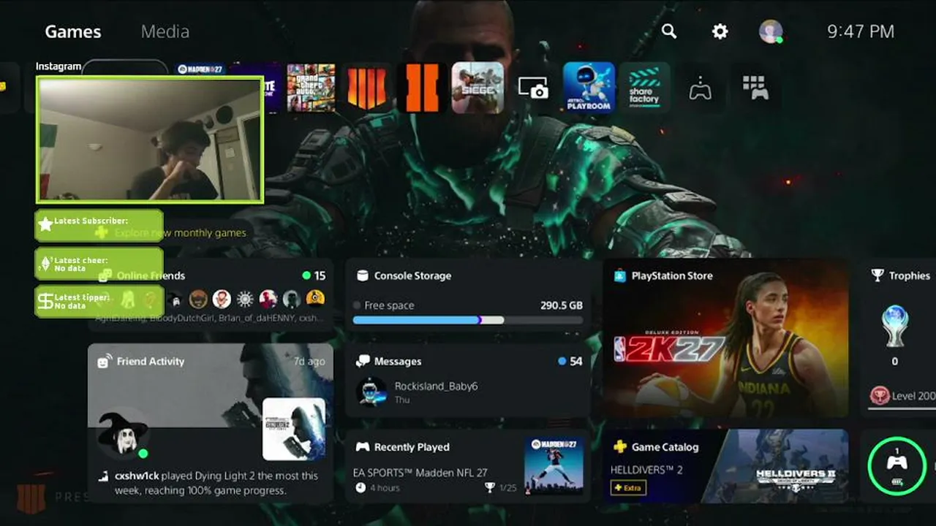Screen dimensions: 936x526
Task: Select the white sun-shaped friend avatar
Action: pyautogui.click(x=245, y=298)
